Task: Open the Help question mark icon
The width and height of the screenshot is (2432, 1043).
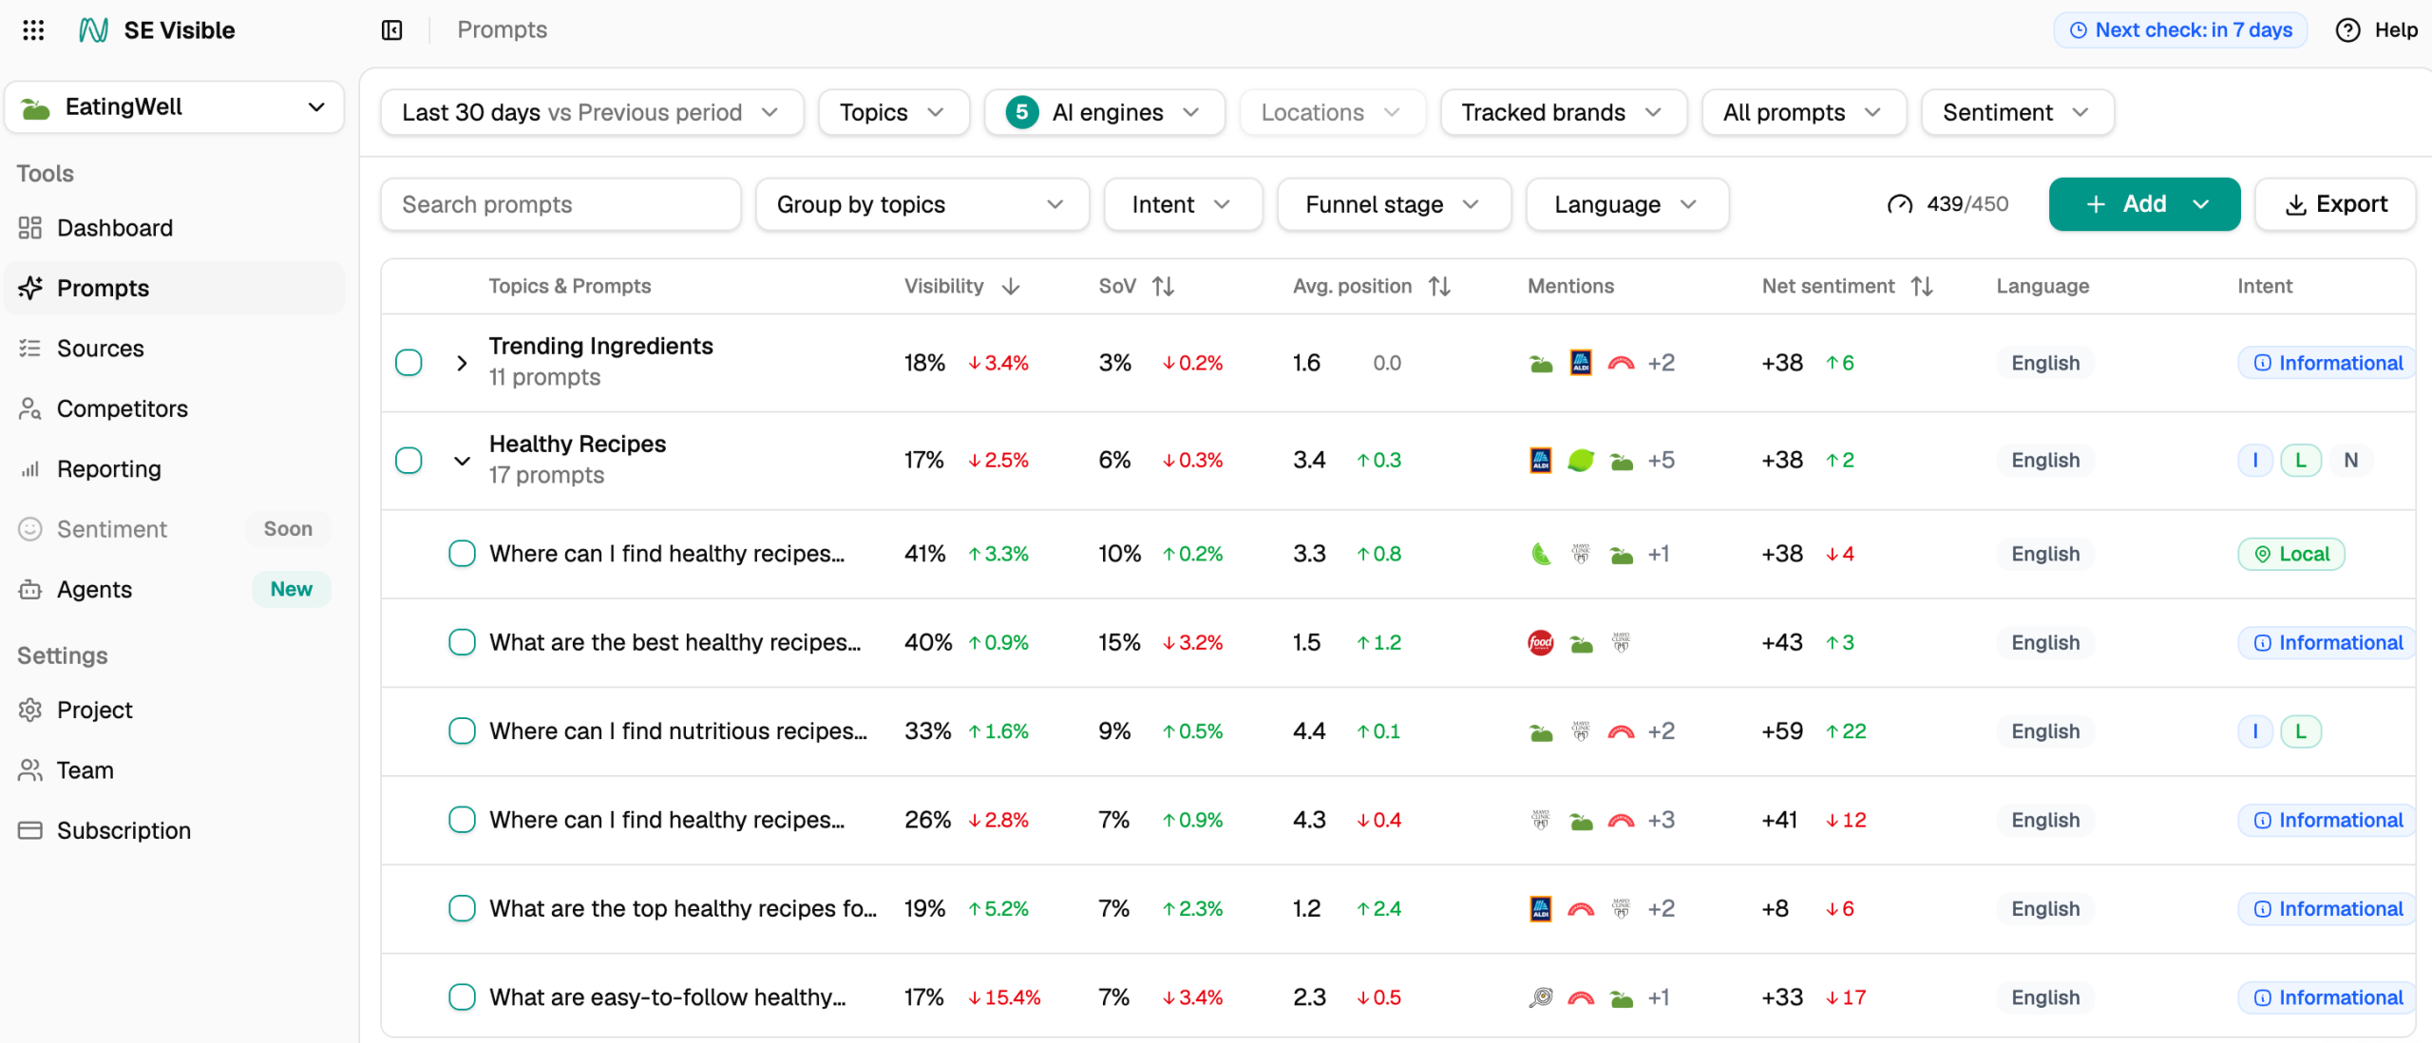Action: (x=2347, y=30)
